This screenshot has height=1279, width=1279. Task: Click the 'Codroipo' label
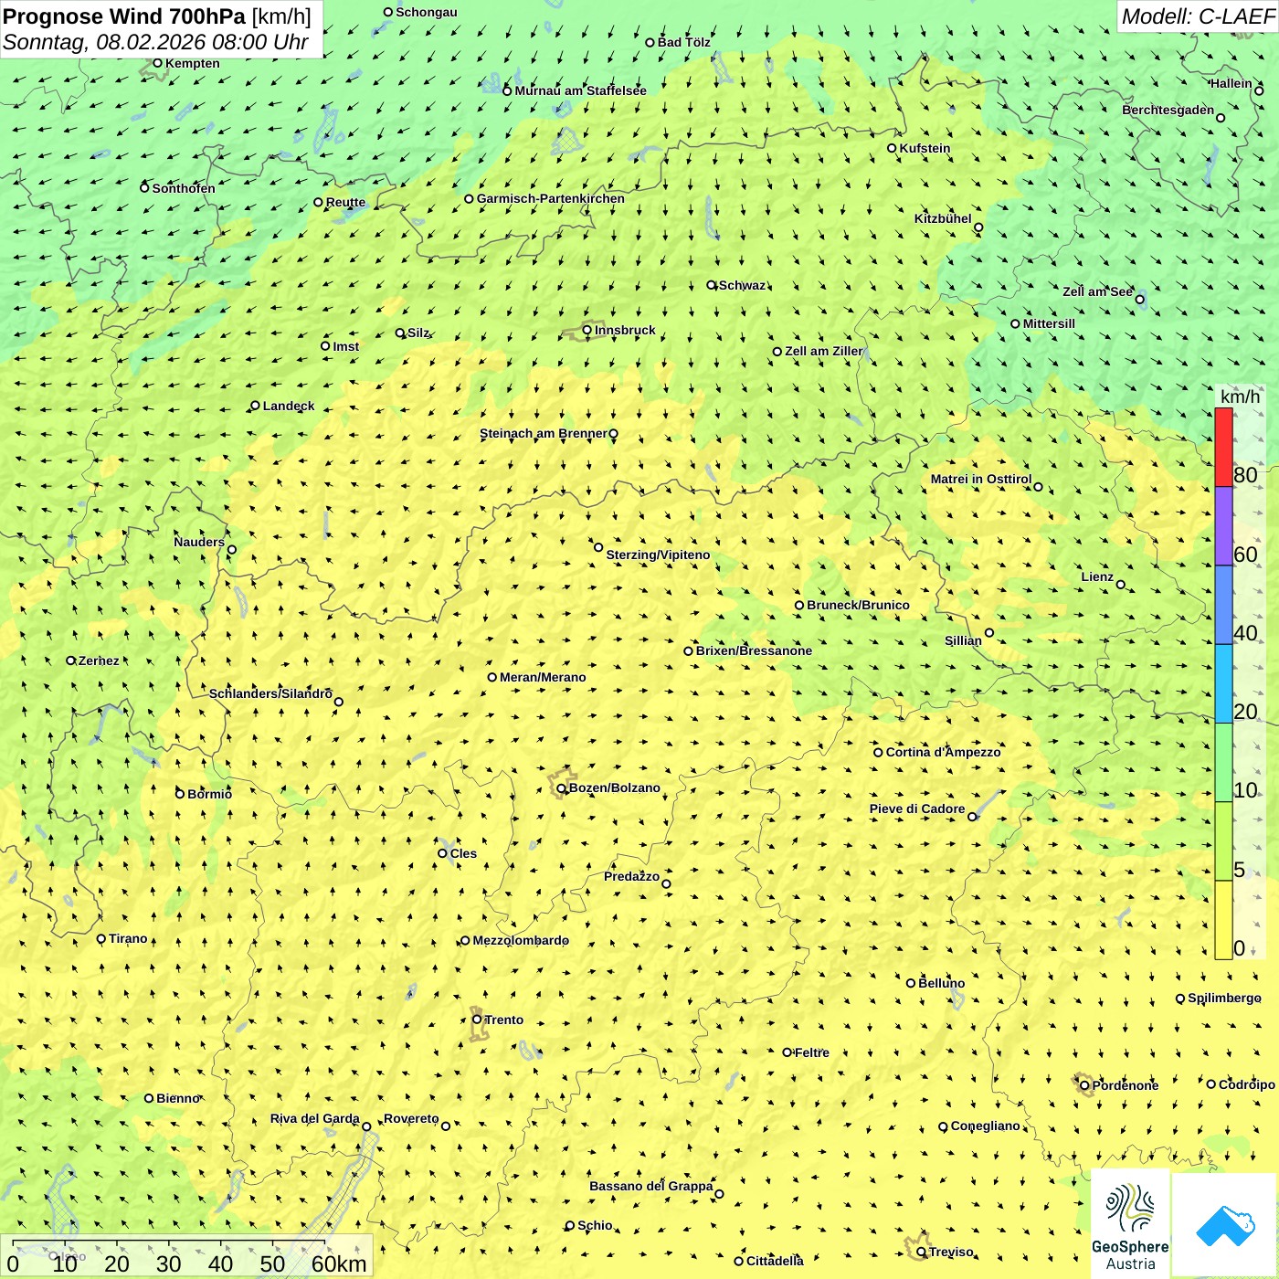[x=1247, y=1084]
